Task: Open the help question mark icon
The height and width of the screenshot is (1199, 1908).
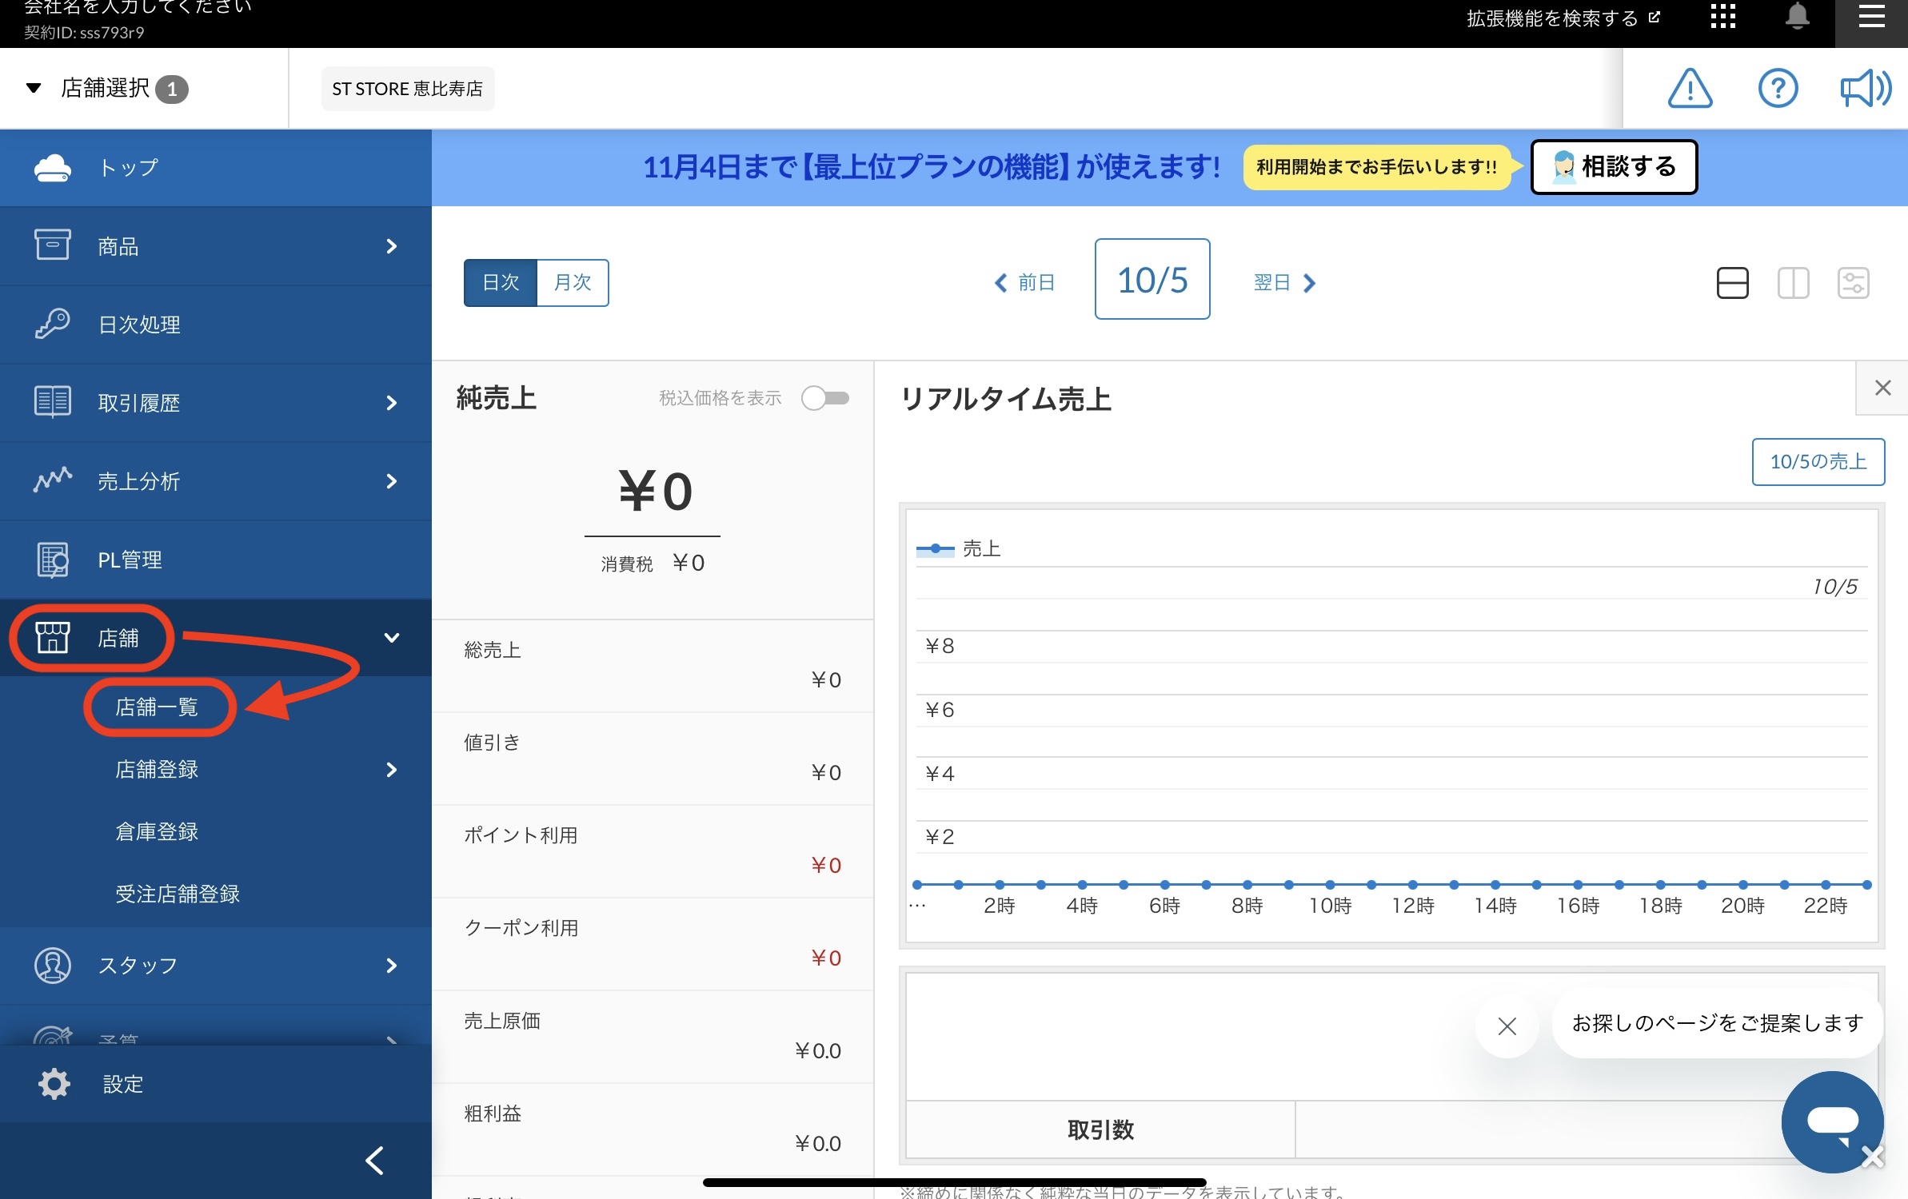Action: coord(1778,89)
